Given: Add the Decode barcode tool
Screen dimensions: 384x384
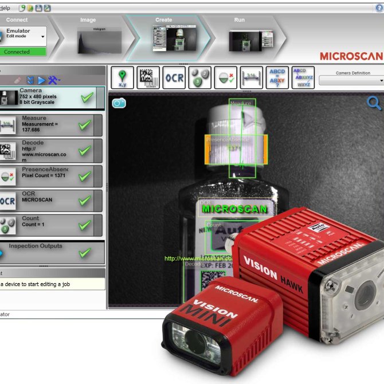Looking at the screenshot, I should click(148, 77).
